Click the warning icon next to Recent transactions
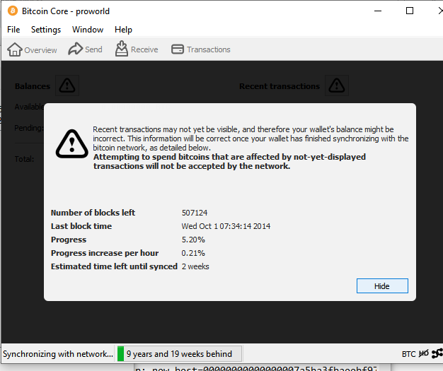This screenshot has width=443, height=371. (337, 86)
